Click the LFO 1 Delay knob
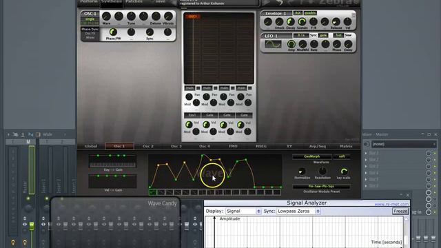This screenshot has height=248, width=441. [x=348, y=44]
